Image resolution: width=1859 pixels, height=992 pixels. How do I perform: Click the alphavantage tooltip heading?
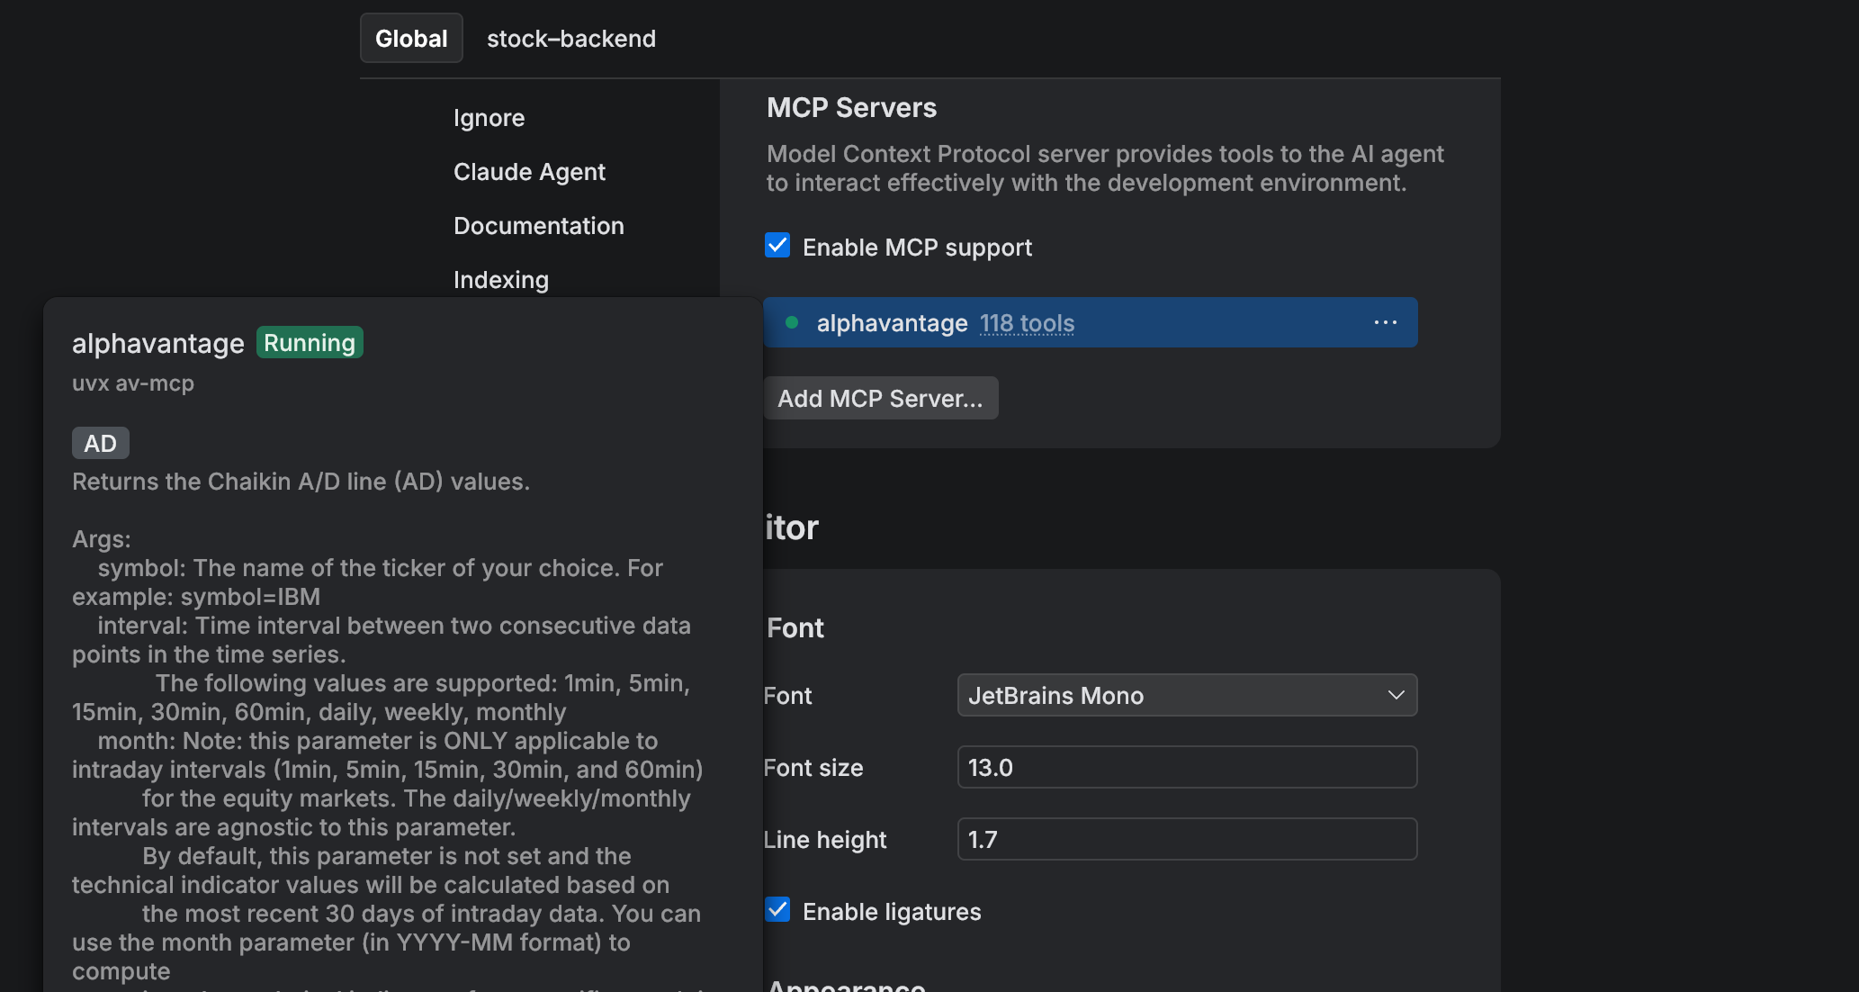point(157,343)
